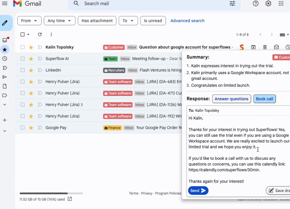Open storage management external link icon
The width and height of the screenshot is (290, 209).
coord(70,199)
